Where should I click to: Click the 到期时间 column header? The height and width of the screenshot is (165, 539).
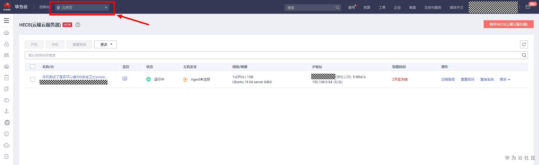[399, 67]
